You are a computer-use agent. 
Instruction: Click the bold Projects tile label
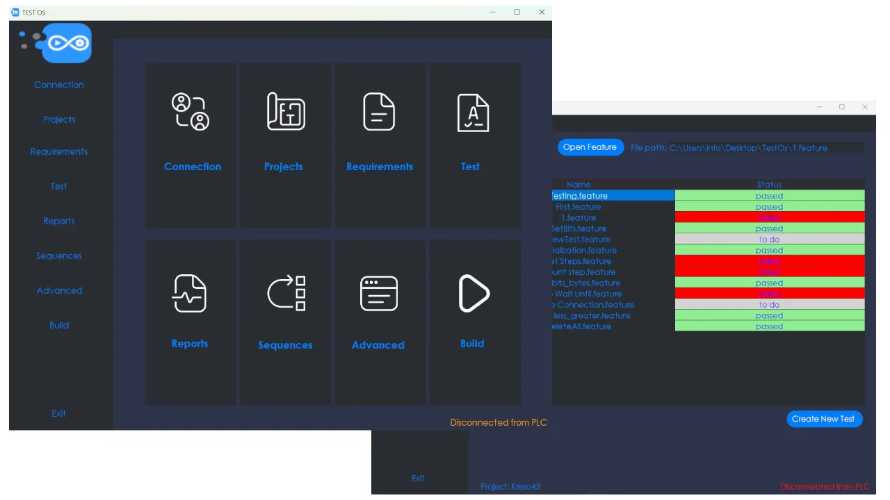284,167
